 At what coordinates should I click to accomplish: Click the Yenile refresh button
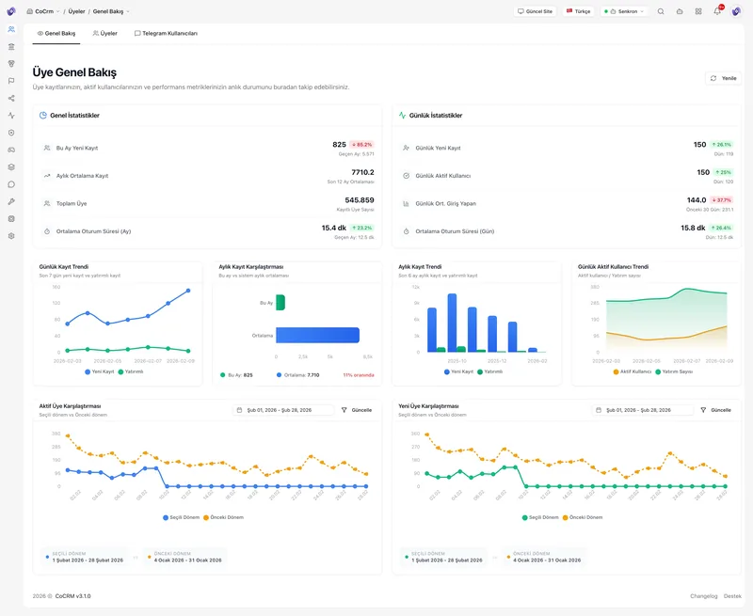coord(723,78)
